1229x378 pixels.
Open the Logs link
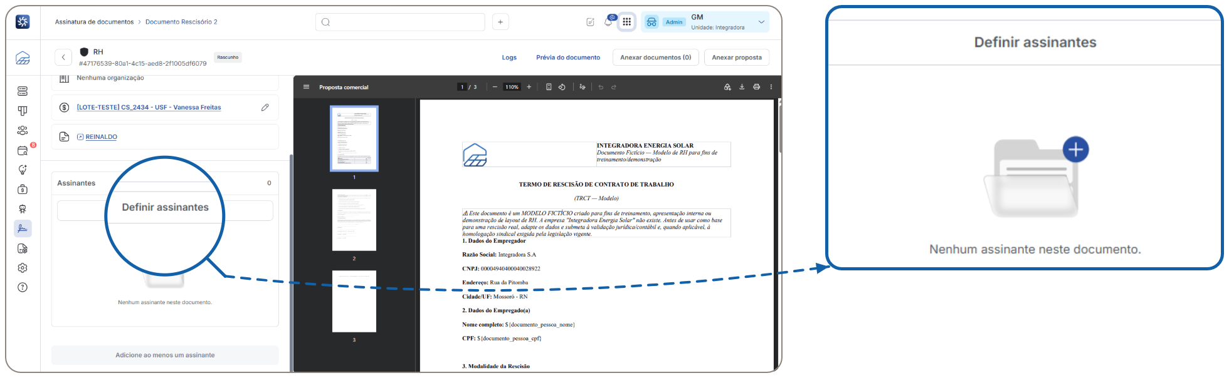pos(509,58)
